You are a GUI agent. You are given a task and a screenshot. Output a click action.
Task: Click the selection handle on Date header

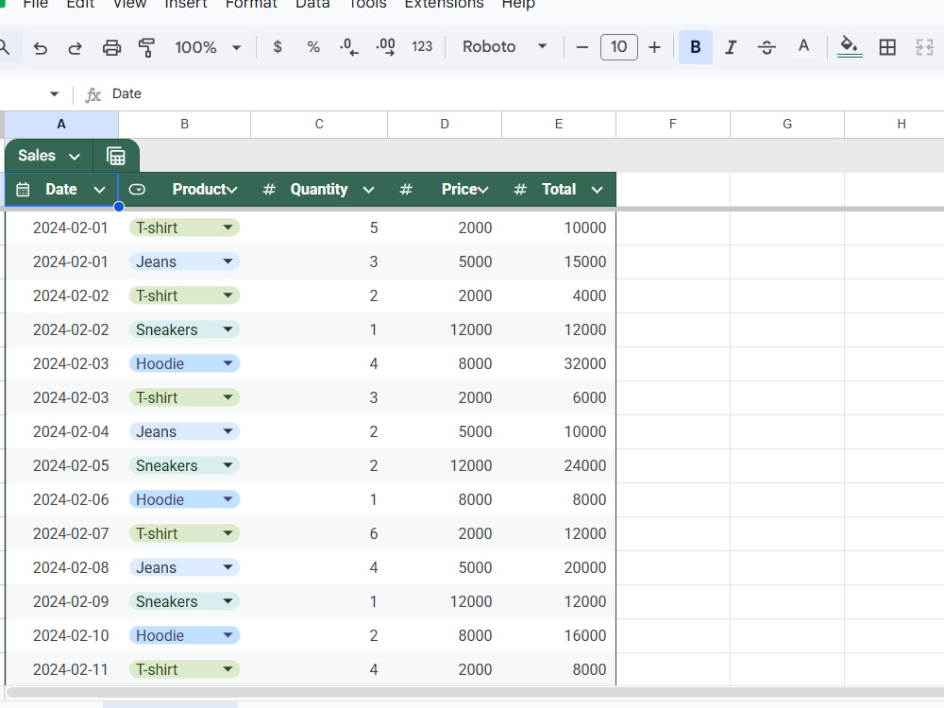point(119,207)
